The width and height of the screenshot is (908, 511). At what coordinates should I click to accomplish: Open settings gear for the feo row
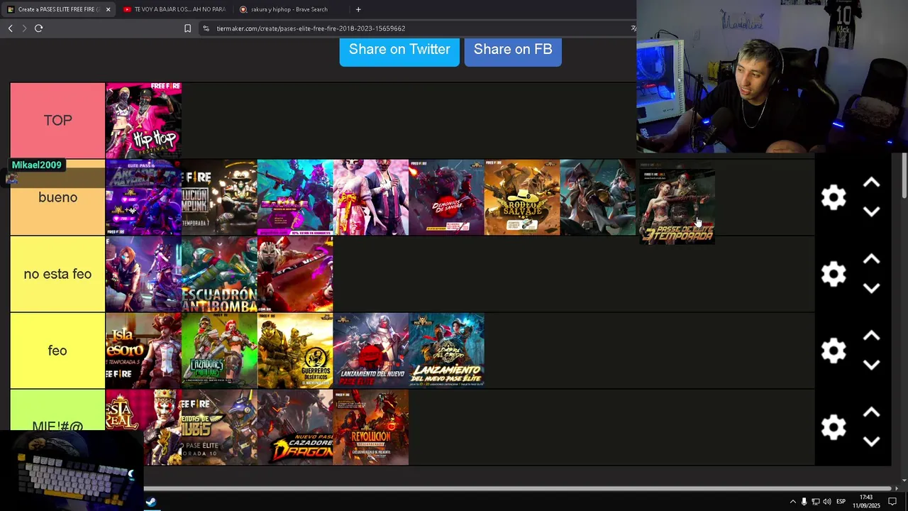tap(834, 351)
